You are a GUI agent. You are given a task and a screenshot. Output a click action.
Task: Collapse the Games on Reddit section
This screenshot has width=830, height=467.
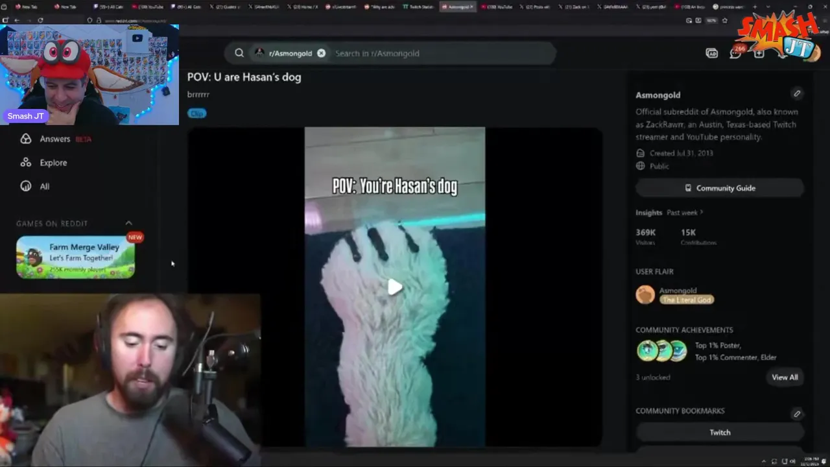point(128,223)
